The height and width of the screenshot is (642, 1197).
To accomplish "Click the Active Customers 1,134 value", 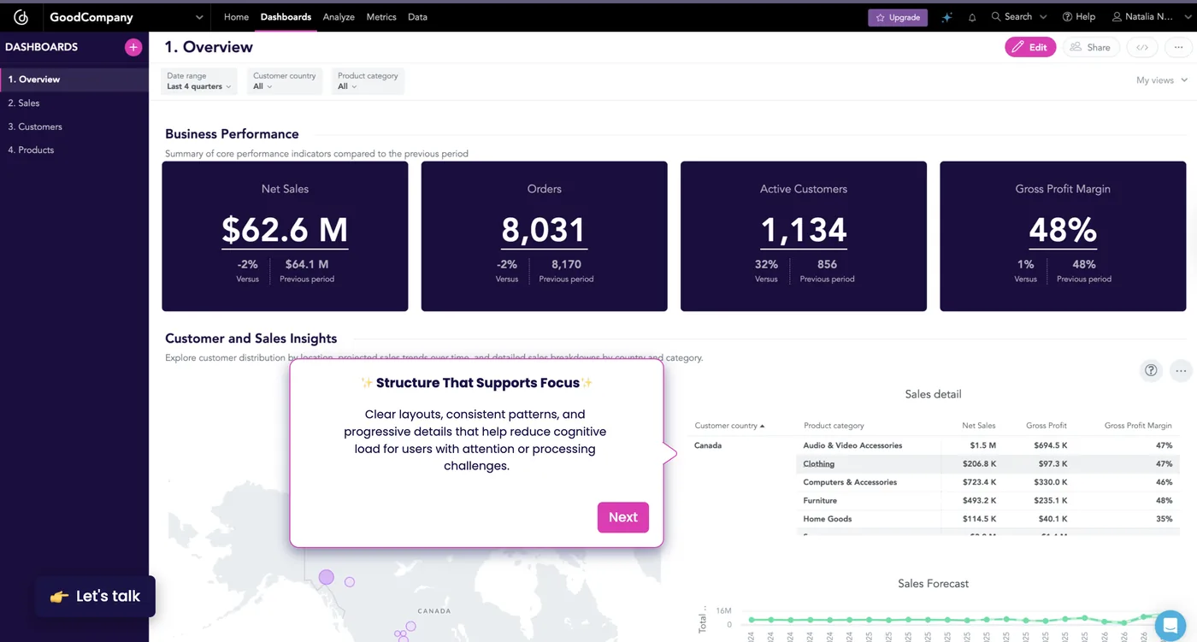I will pyautogui.click(x=804, y=230).
